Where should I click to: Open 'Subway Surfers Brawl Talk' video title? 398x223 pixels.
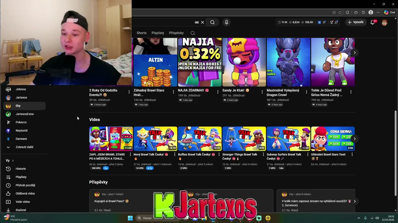click(x=284, y=156)
